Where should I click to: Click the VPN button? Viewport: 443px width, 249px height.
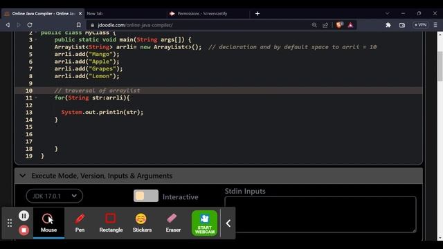point(420,25)
